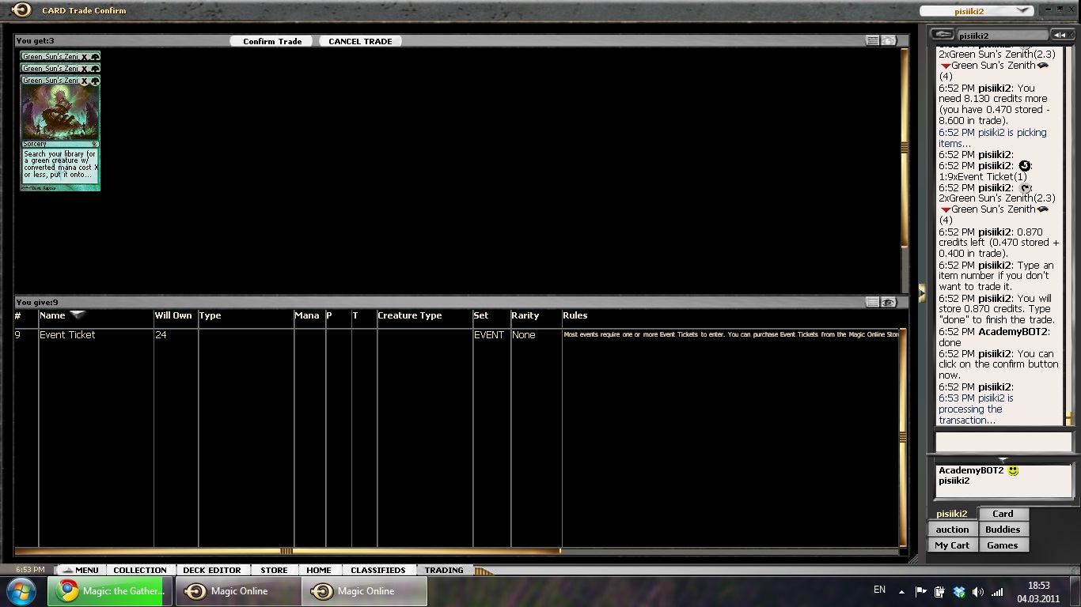1081x607 pixels.
Task: Go to the DECK EDITOR tab
Action: (x=212, y=570)
